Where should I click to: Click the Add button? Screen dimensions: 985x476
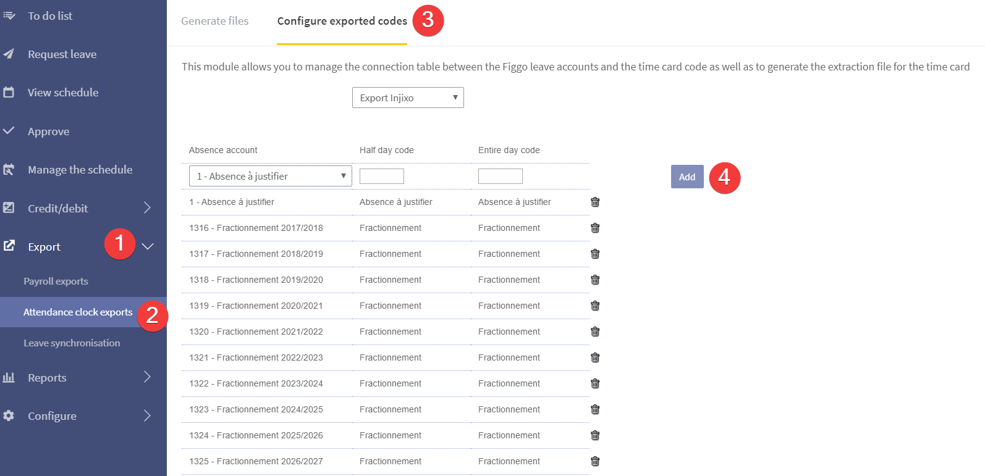pos(687,177)
